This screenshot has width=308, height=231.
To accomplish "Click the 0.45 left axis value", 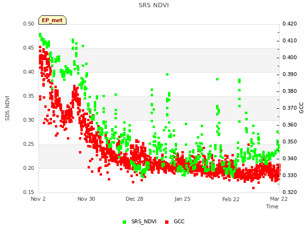I will coord(29,48).
